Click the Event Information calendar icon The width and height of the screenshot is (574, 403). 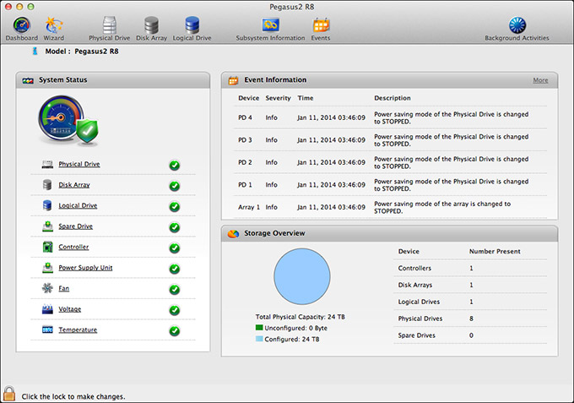coord(233,80)
